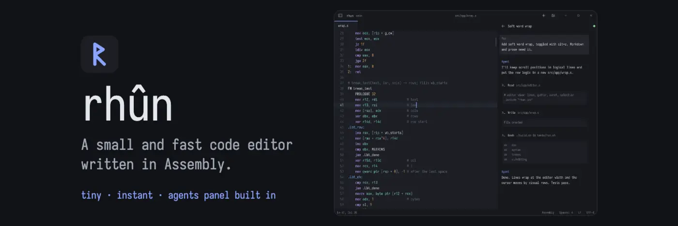Click the File created output box
Image resolution: width=678 pixels, height=226 pixels.
tap(544, 122)
